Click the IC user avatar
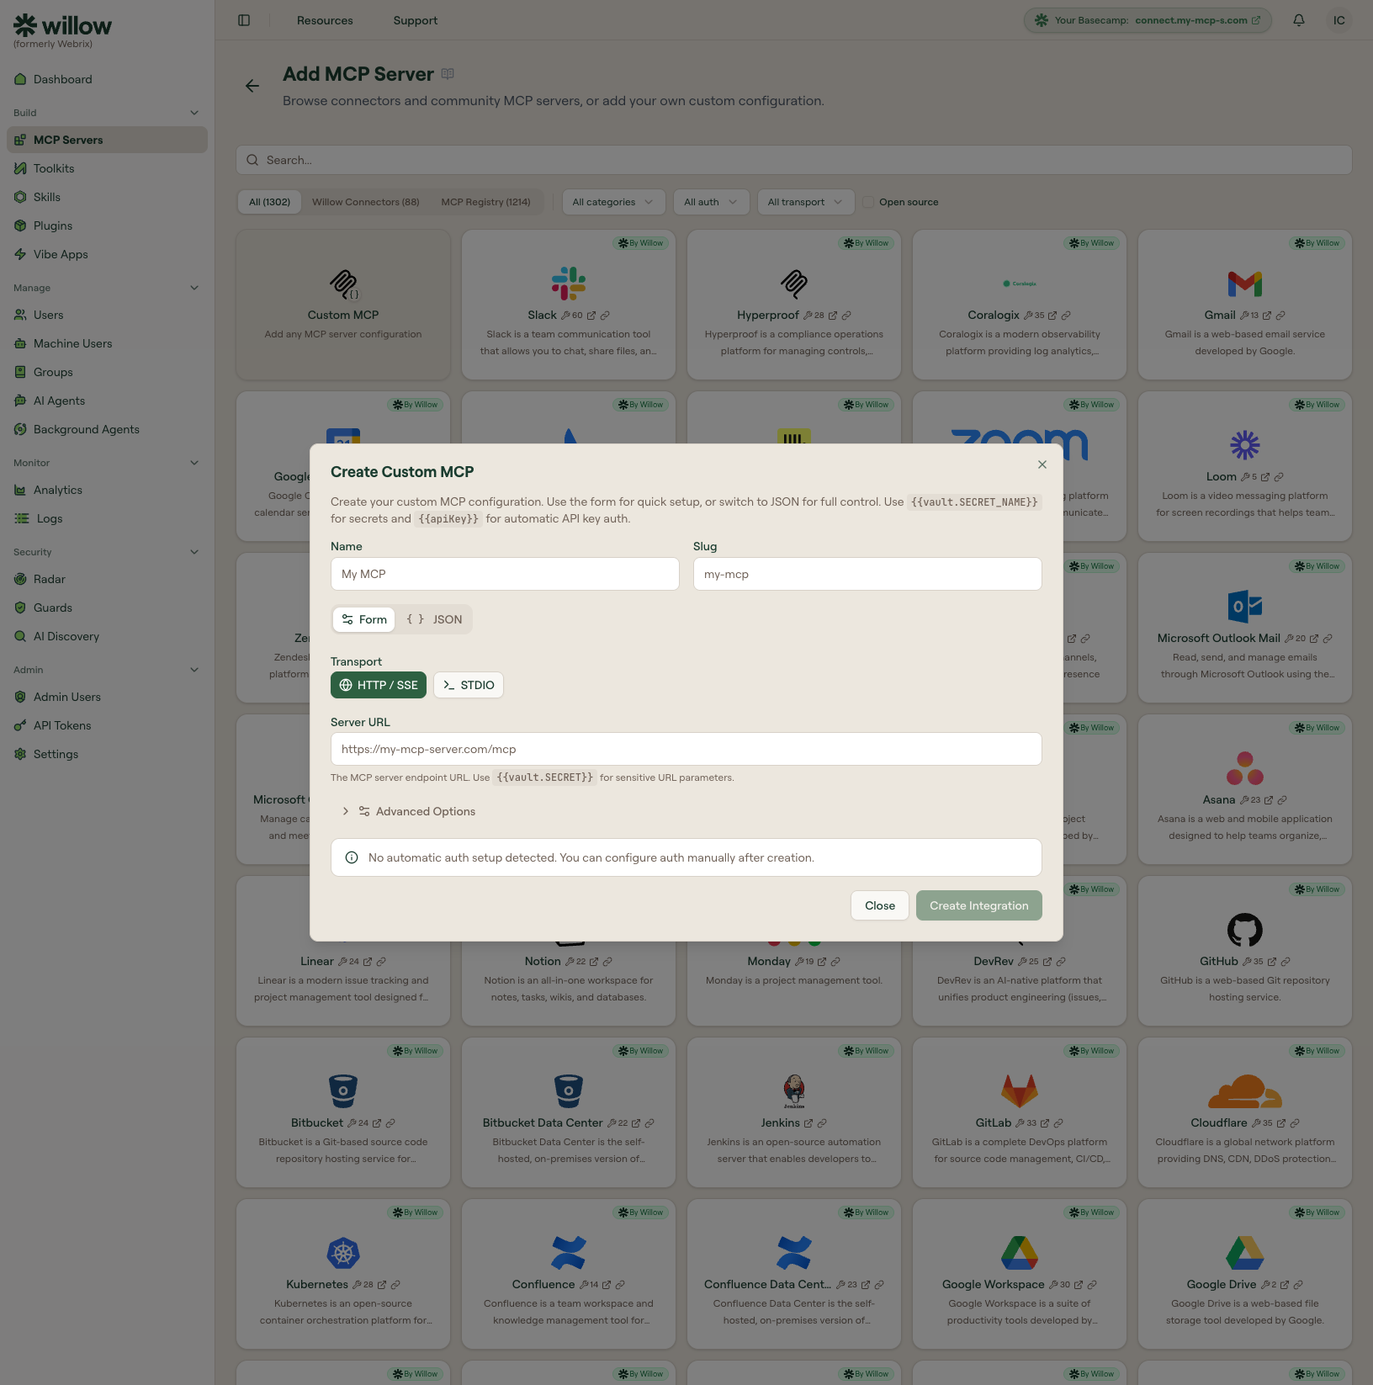This screenshot has width=1373, height=1385. coord(1339,20)
